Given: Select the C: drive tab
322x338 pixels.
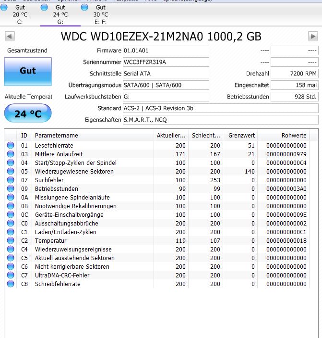Looking at the screenshot, I should 20,14.
